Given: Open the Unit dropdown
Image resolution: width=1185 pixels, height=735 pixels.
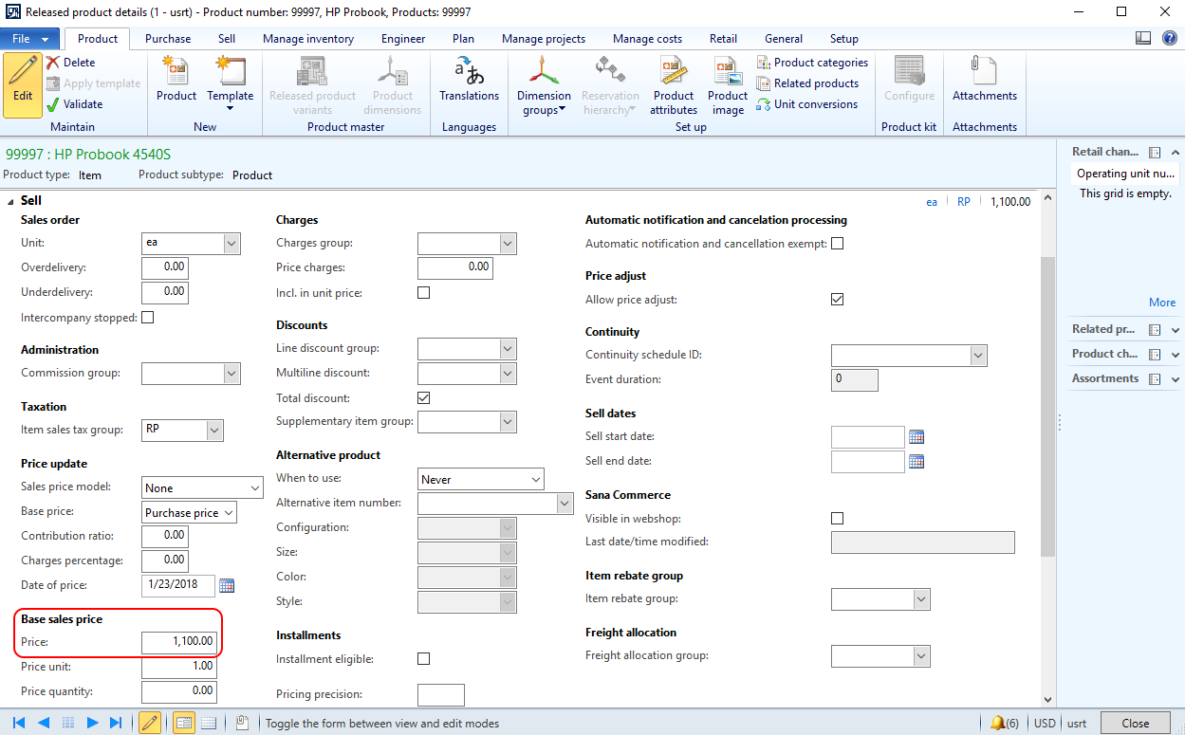Looking at the screenshot, I should pos(231,244).
